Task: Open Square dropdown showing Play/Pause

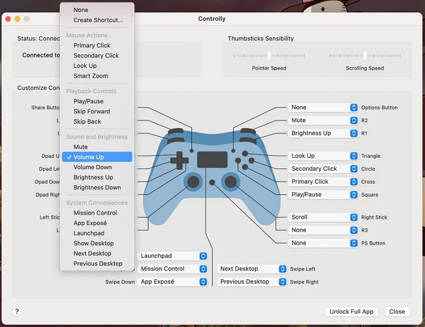Action: coord(323,195)
